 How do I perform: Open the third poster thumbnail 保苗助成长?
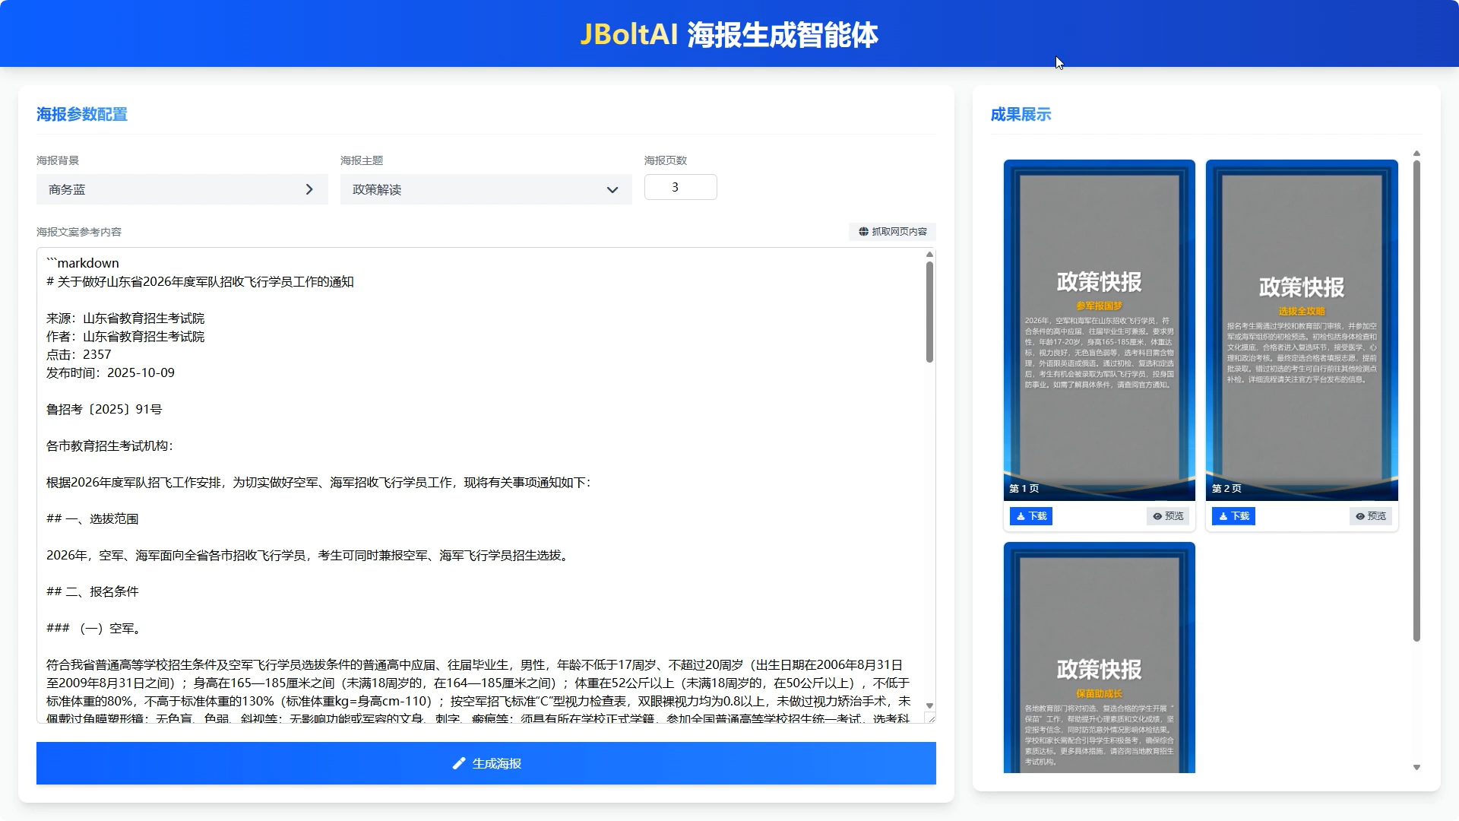point(1100,658)
